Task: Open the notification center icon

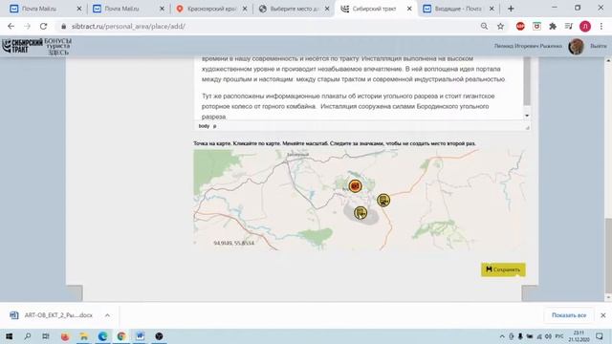Action: 600,336
